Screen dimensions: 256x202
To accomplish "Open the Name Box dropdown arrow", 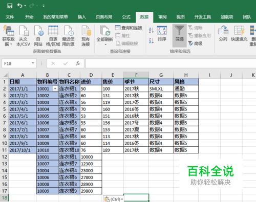I will (x=33, y=63).
